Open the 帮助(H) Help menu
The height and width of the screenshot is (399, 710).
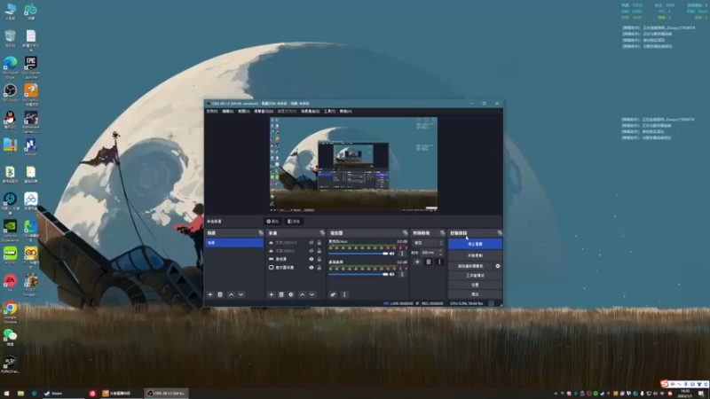345,112
